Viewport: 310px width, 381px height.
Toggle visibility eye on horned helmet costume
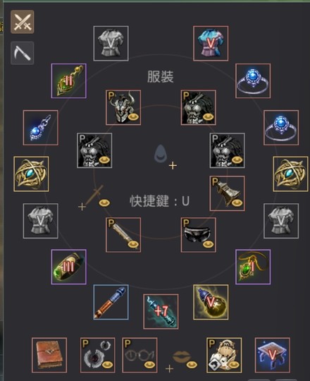pyautogui.click(x=133, y=117)
